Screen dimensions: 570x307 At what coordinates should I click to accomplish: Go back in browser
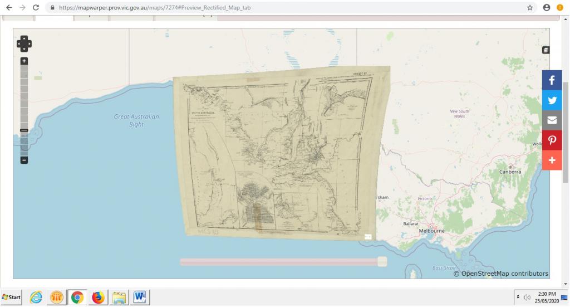pyautogui.click(x=9, y=7)
